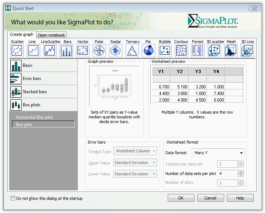
Task: Open the Lower Value Standard Deviation dropdown
Action: [x=135, y=174]
